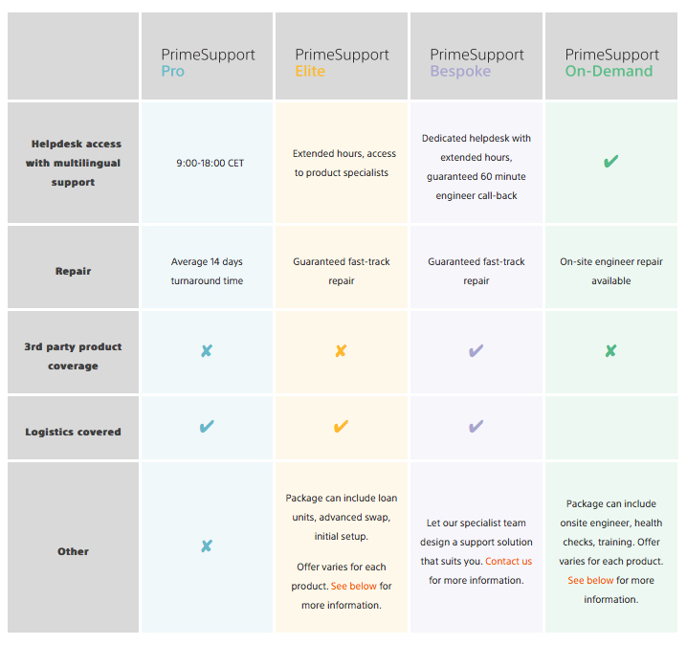Click the blue checkmark for Pro Logistics covered
The width and height of the screenshot is (687, 645).
click(207, 427)
